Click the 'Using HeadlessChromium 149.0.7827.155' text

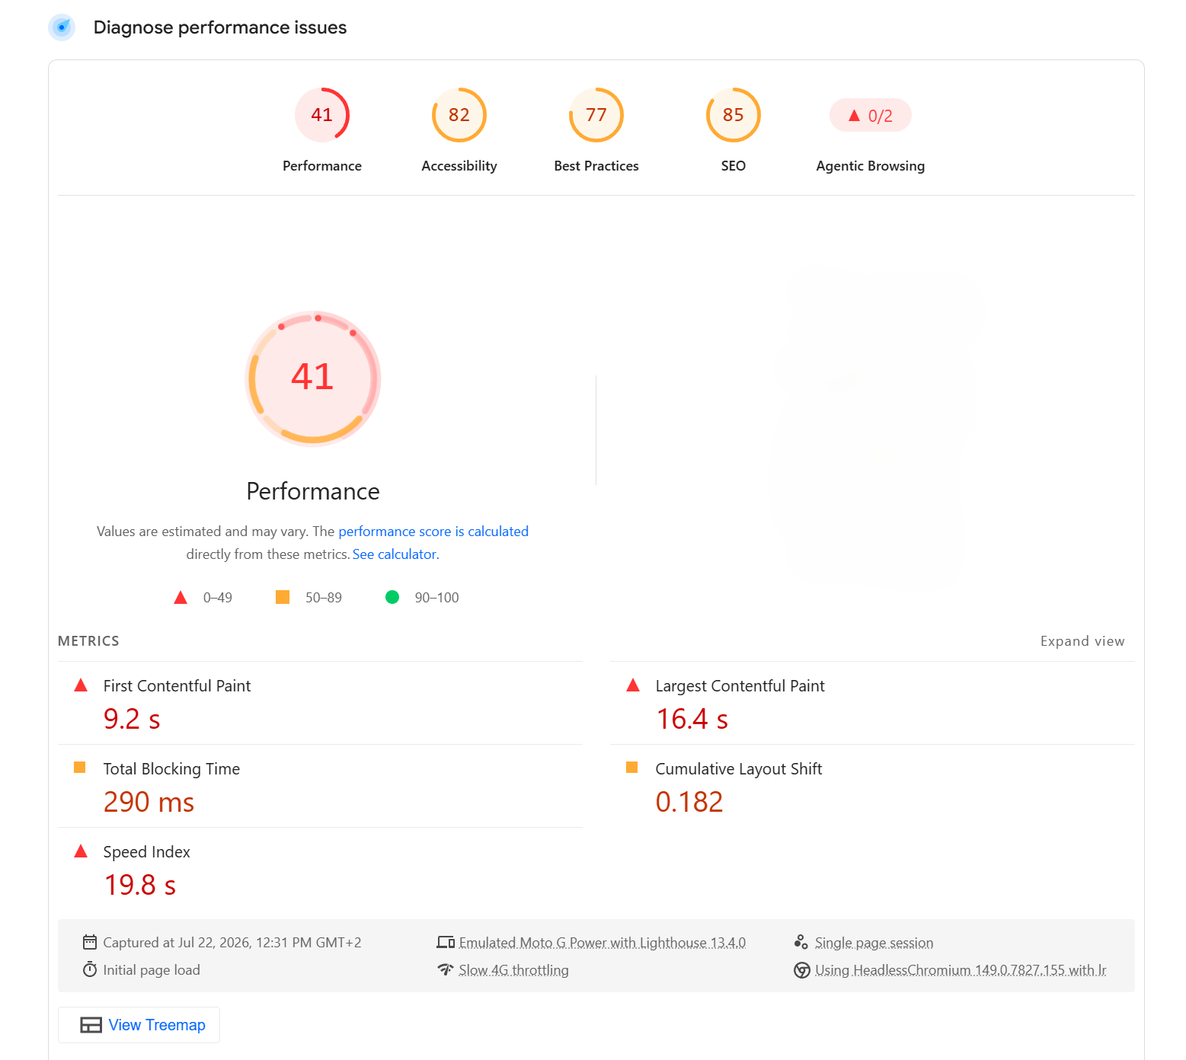click(940, 970)
